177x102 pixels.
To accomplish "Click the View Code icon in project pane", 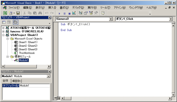I will pyautogui.click(x=4, y=22).
